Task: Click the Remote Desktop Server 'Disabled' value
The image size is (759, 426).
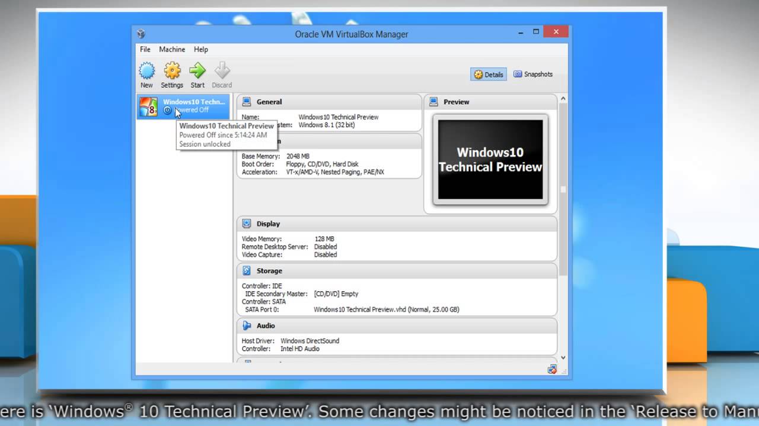Action: coord(326,247)
